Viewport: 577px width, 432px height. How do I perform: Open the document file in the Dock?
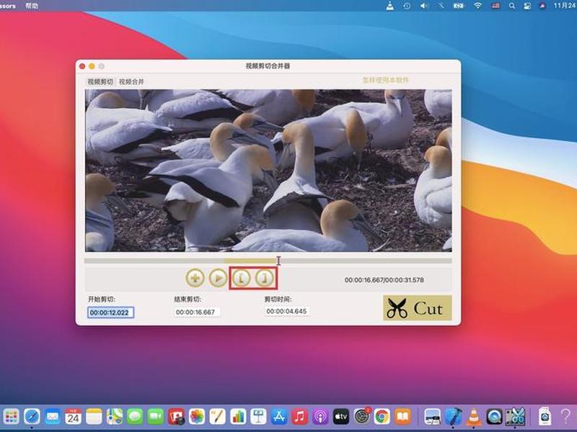[x=545, y=417]
